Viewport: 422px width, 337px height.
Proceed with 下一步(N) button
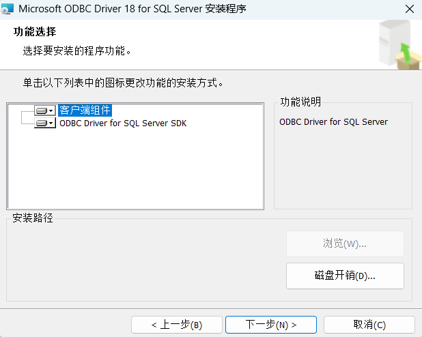271,325
